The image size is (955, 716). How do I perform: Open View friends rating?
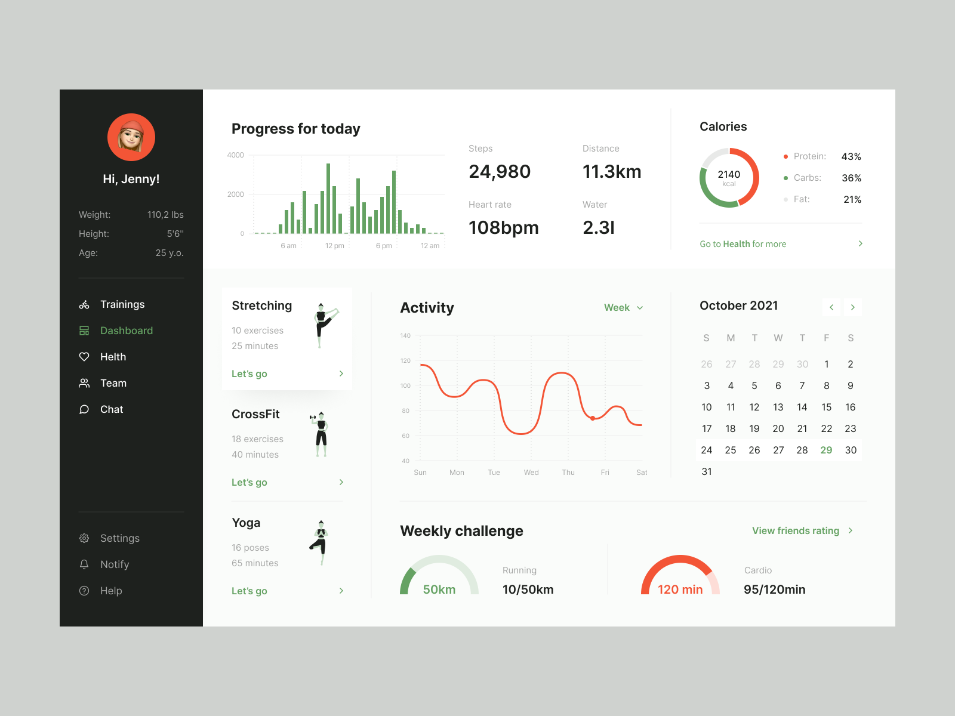(796, 530)
